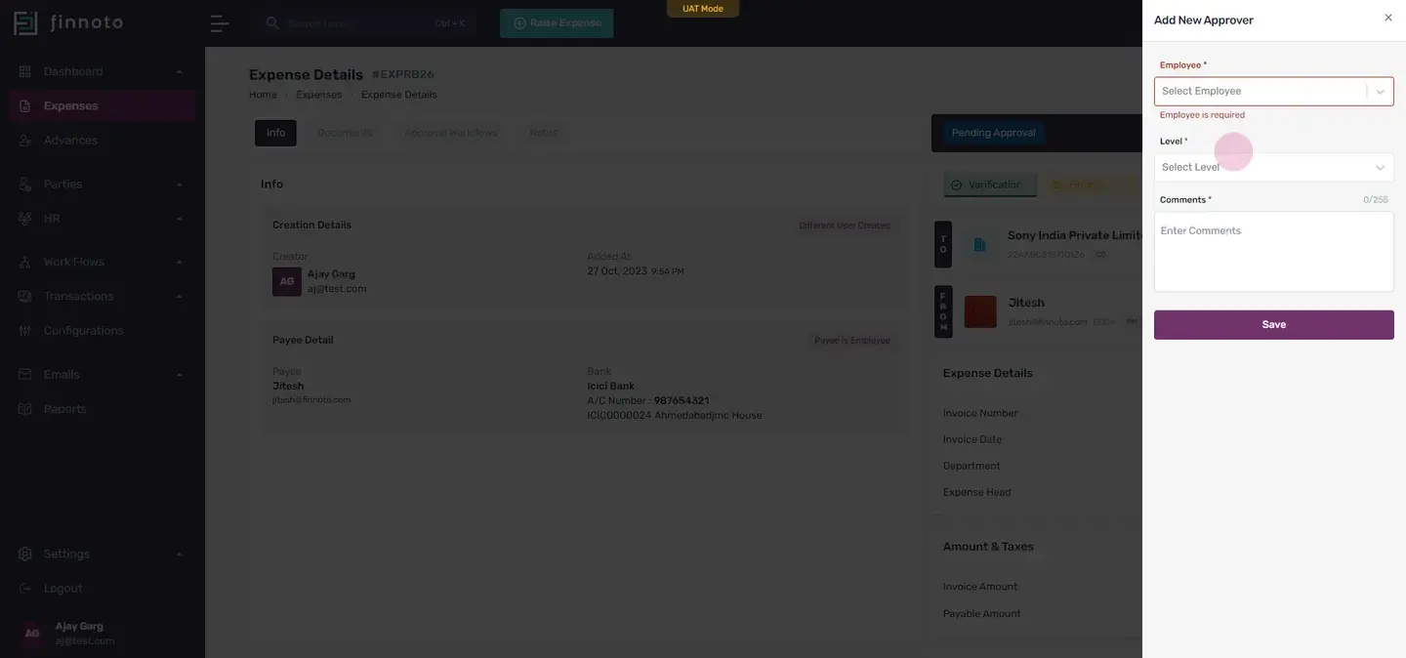Image resolution: width=1406 pixels, height=658 pixels.
Task: Switch to the Info tab
Action: pyautogui.click(x=275, y=133)
